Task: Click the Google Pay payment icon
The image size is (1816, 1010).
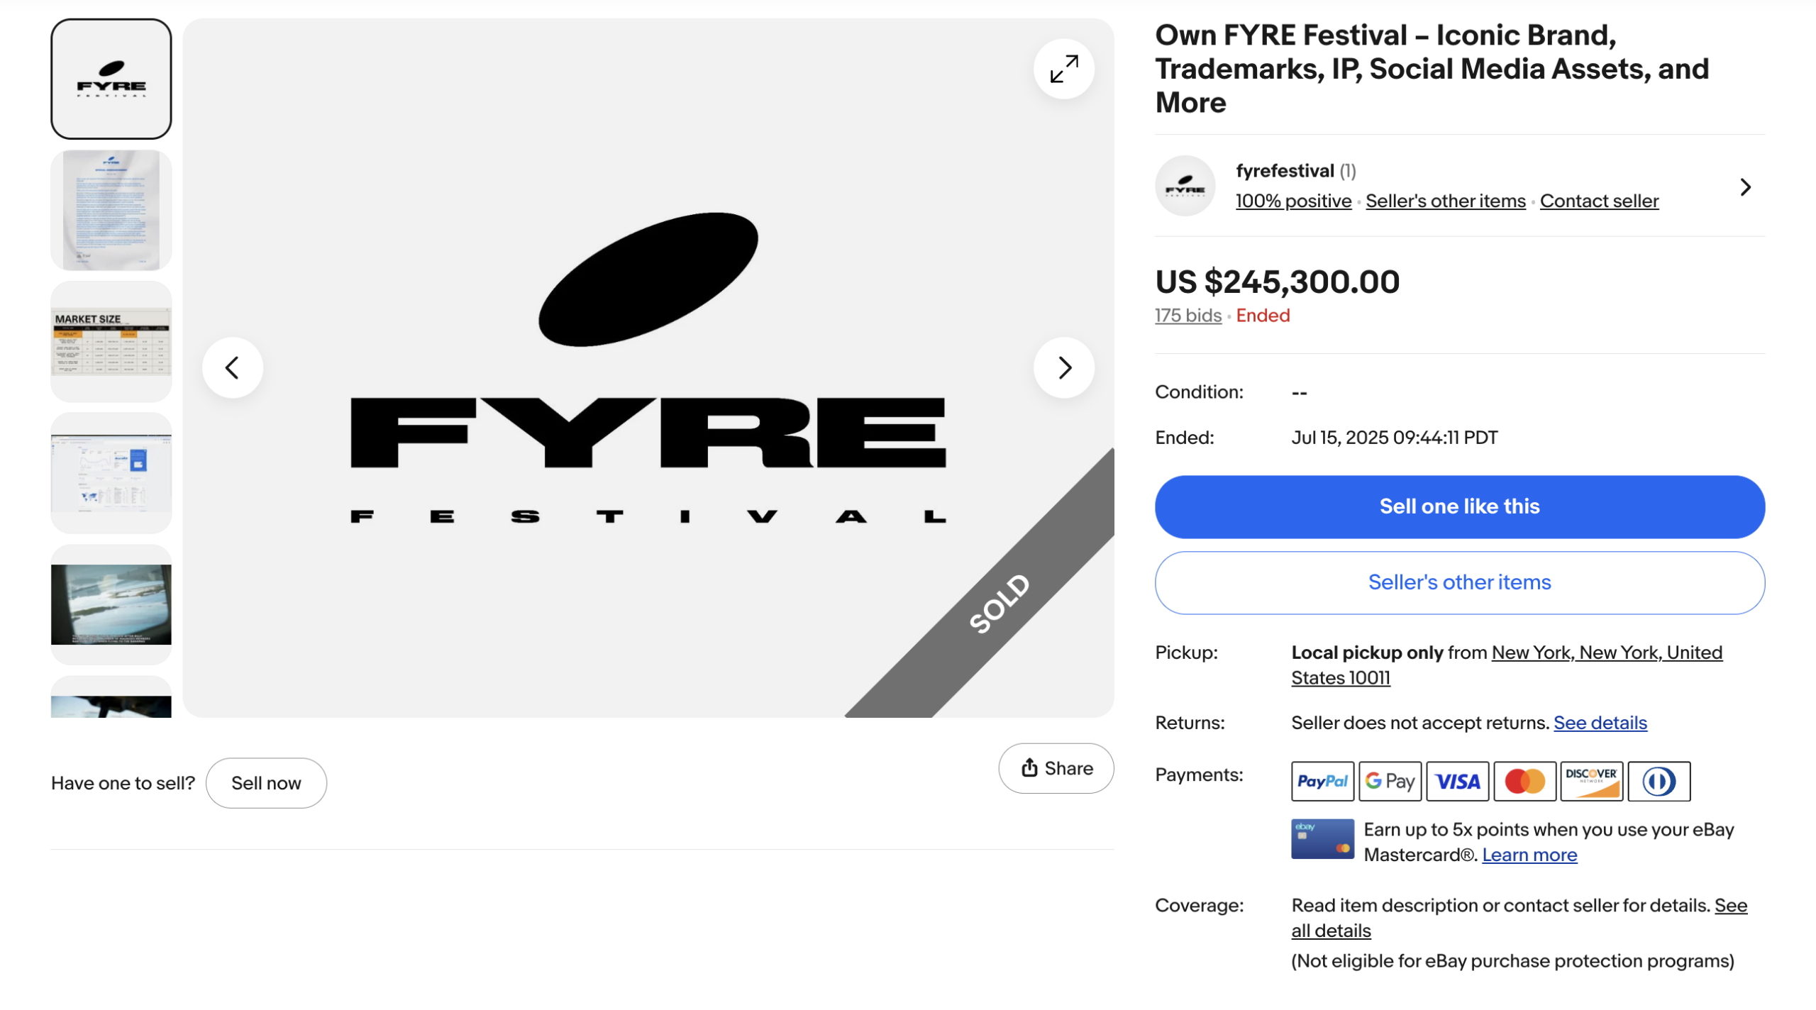Action: tap(1390, 781)
